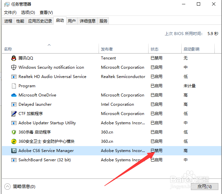The height and width of the screenshot is (194, 222).
Task: Click the SwitchBoard Server icon
Action: (x=14, y=160)
